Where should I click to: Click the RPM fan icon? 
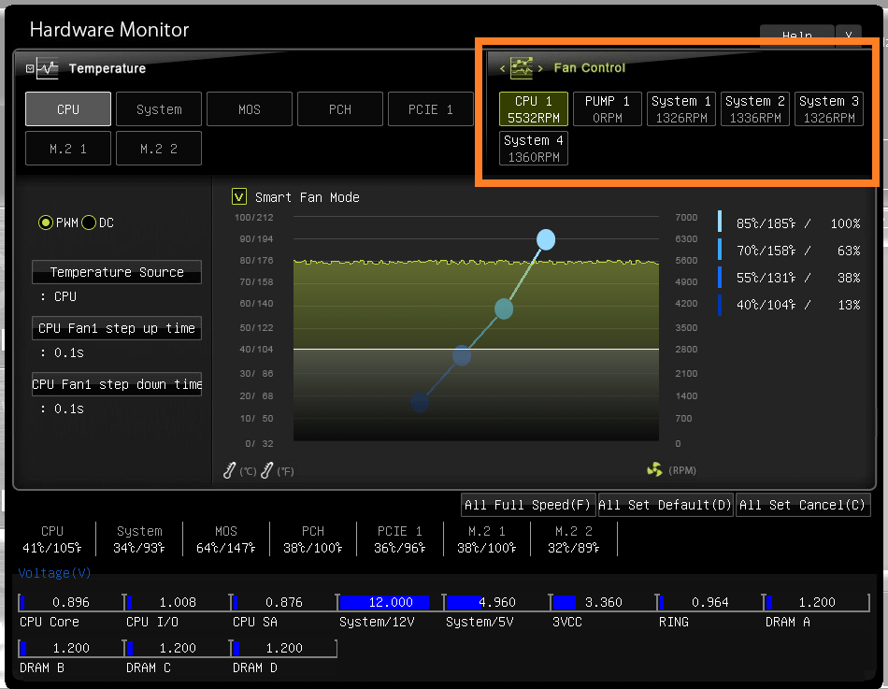654,469
